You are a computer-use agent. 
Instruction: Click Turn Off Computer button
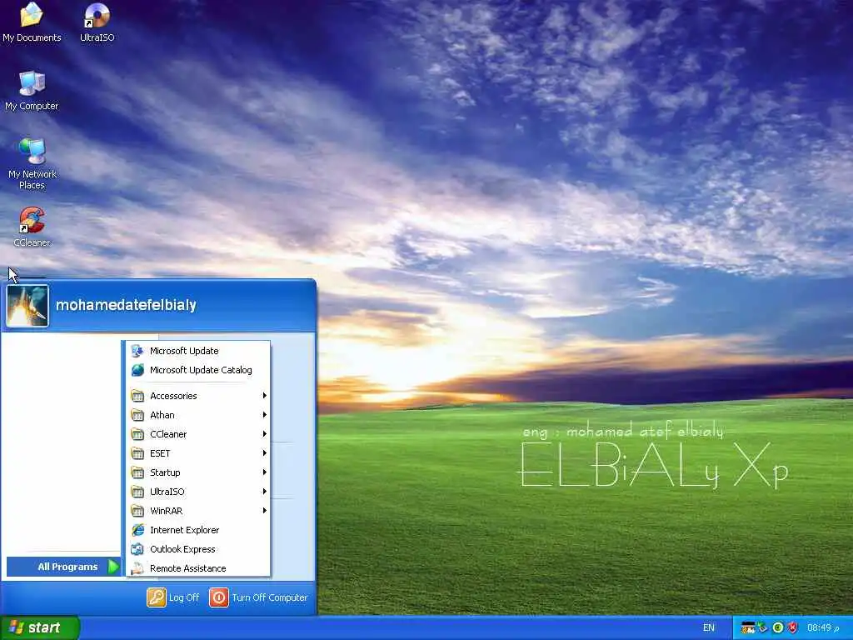click(258, 597)
